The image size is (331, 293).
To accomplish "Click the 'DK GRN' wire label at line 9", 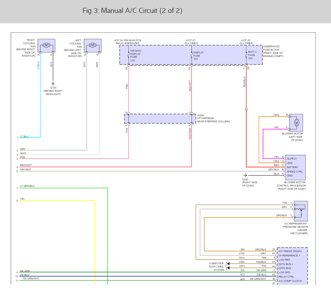I will coord(25,271).
